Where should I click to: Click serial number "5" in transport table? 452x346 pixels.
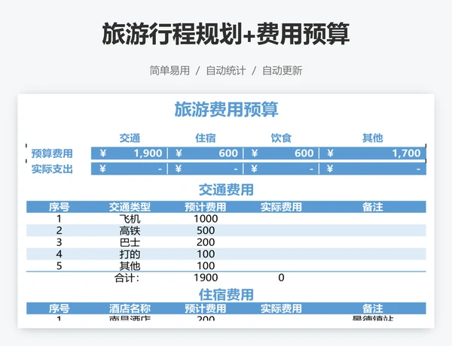pos(59,266)
